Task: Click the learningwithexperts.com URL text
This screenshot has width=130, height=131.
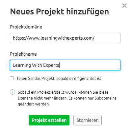Action: 54,38
